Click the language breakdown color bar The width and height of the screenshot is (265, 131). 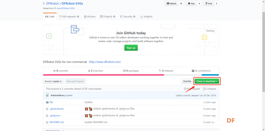(x=131, y=75)
